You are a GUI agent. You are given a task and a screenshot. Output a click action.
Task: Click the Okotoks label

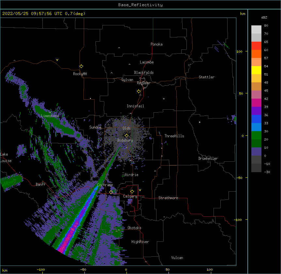click(x=134, y=228)
